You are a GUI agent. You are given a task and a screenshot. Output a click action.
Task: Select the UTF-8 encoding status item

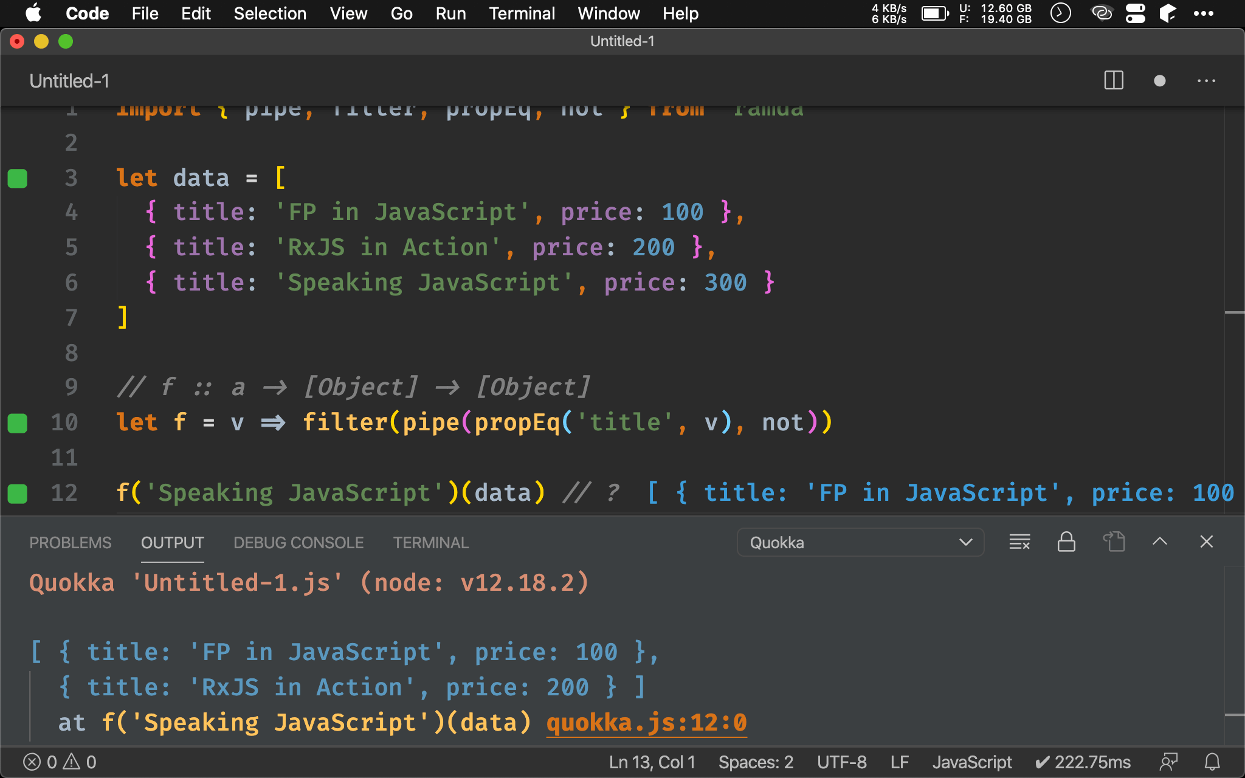coord(842,762)
